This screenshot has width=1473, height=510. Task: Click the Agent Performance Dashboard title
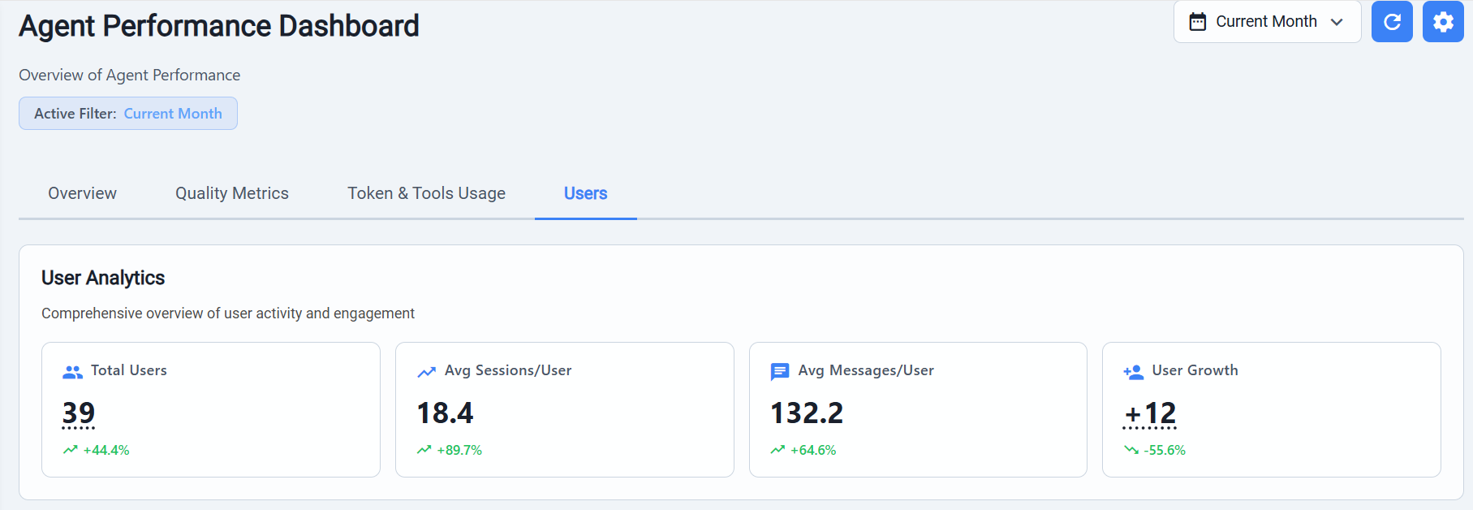click(x=219, y=26)
